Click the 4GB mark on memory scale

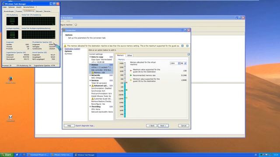coord(122,79)
